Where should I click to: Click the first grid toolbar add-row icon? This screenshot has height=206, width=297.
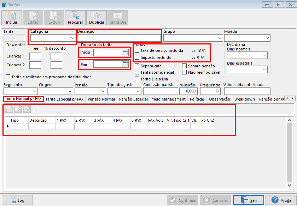coord(9,109)
